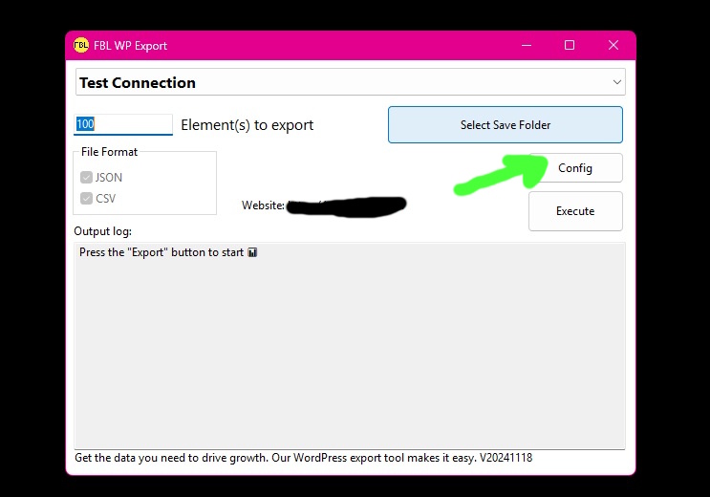Minimize the FBL WP Export window

(x=526, y=45)
